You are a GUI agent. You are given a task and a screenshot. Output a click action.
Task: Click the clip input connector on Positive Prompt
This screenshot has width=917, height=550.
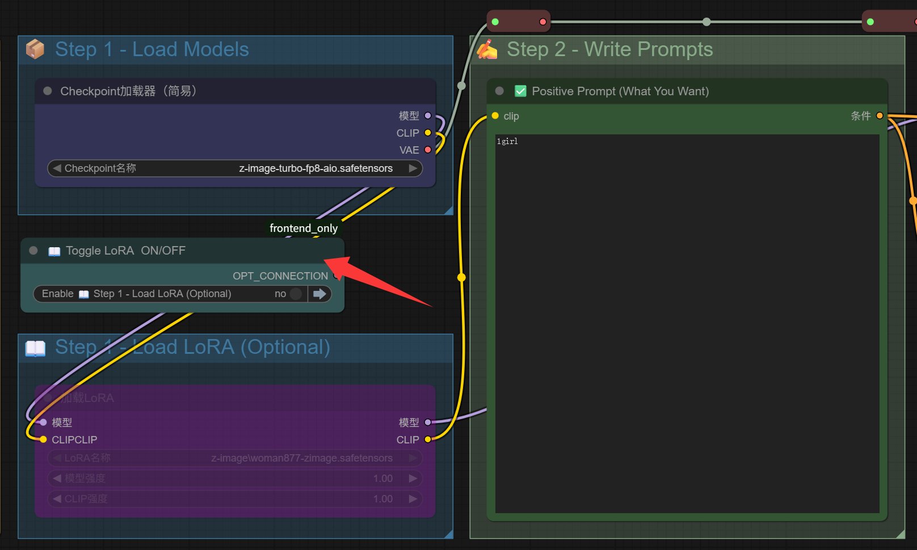pos(495,116)
